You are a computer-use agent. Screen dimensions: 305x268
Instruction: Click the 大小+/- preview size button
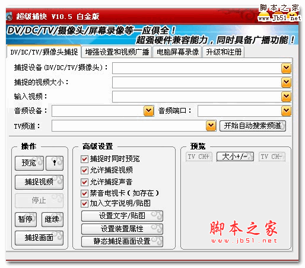point(235,157)
